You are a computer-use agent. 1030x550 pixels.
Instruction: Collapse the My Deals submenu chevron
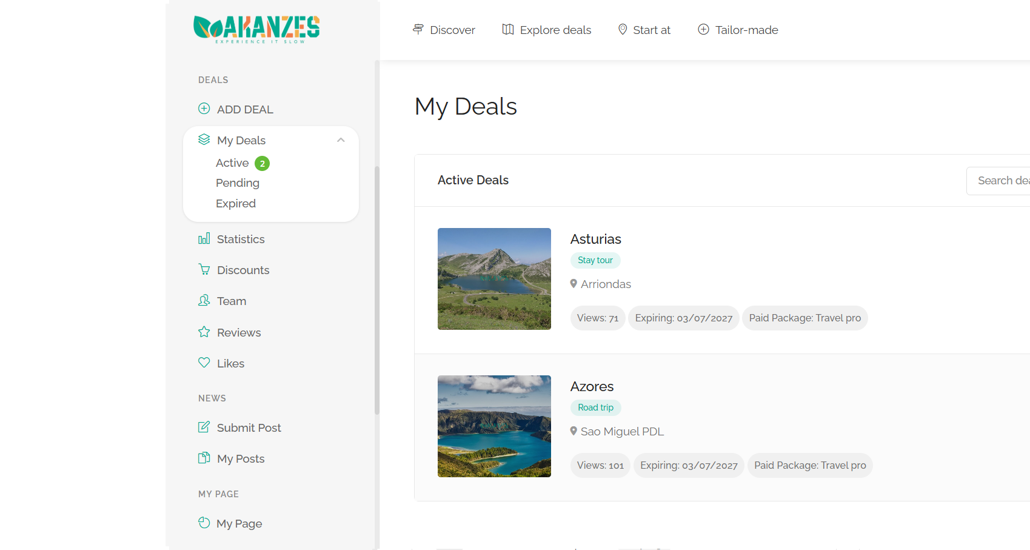(341, 140)
